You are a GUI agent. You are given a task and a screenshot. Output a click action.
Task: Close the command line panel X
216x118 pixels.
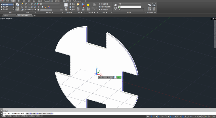[1, 111]
